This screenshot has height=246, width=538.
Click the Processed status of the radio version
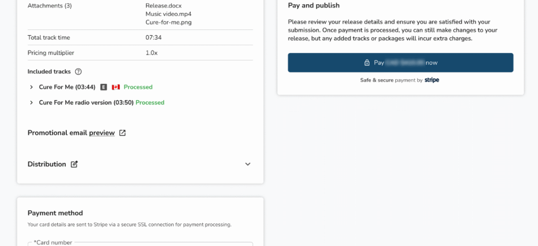click(150, 103)
